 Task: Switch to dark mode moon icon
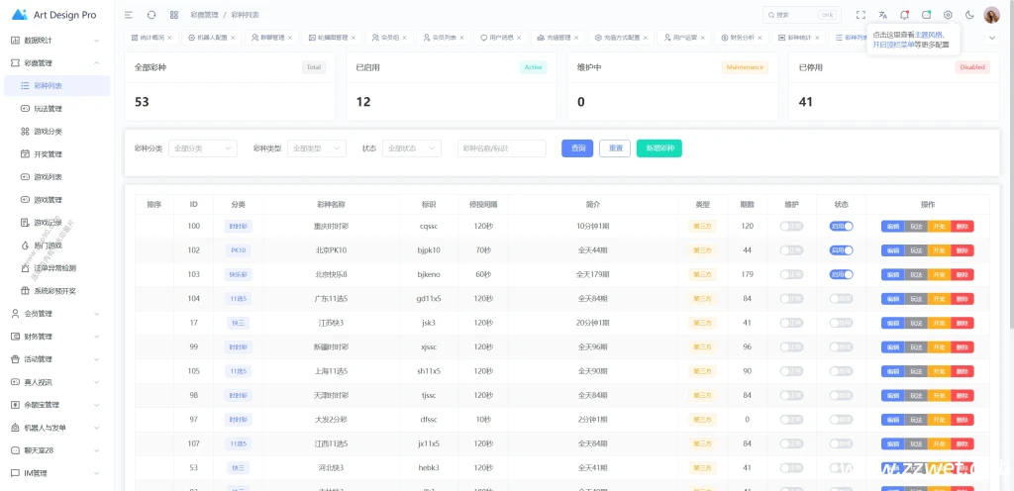(969, 15)
